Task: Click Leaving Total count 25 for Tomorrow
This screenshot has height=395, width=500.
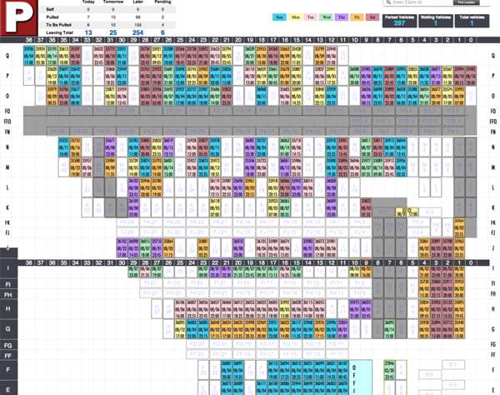Action: tap(114, 32)
